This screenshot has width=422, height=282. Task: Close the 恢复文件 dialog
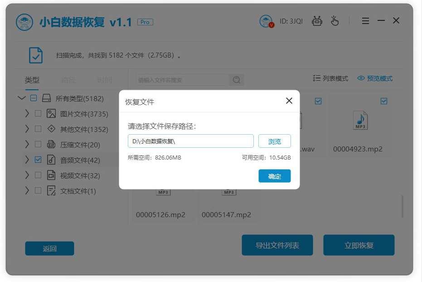pyautogui.click(x=289, y=101)
